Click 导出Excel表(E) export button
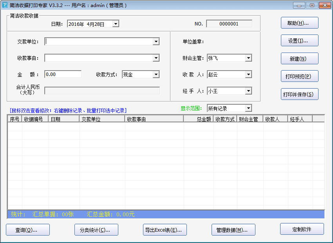 [165, 230]
